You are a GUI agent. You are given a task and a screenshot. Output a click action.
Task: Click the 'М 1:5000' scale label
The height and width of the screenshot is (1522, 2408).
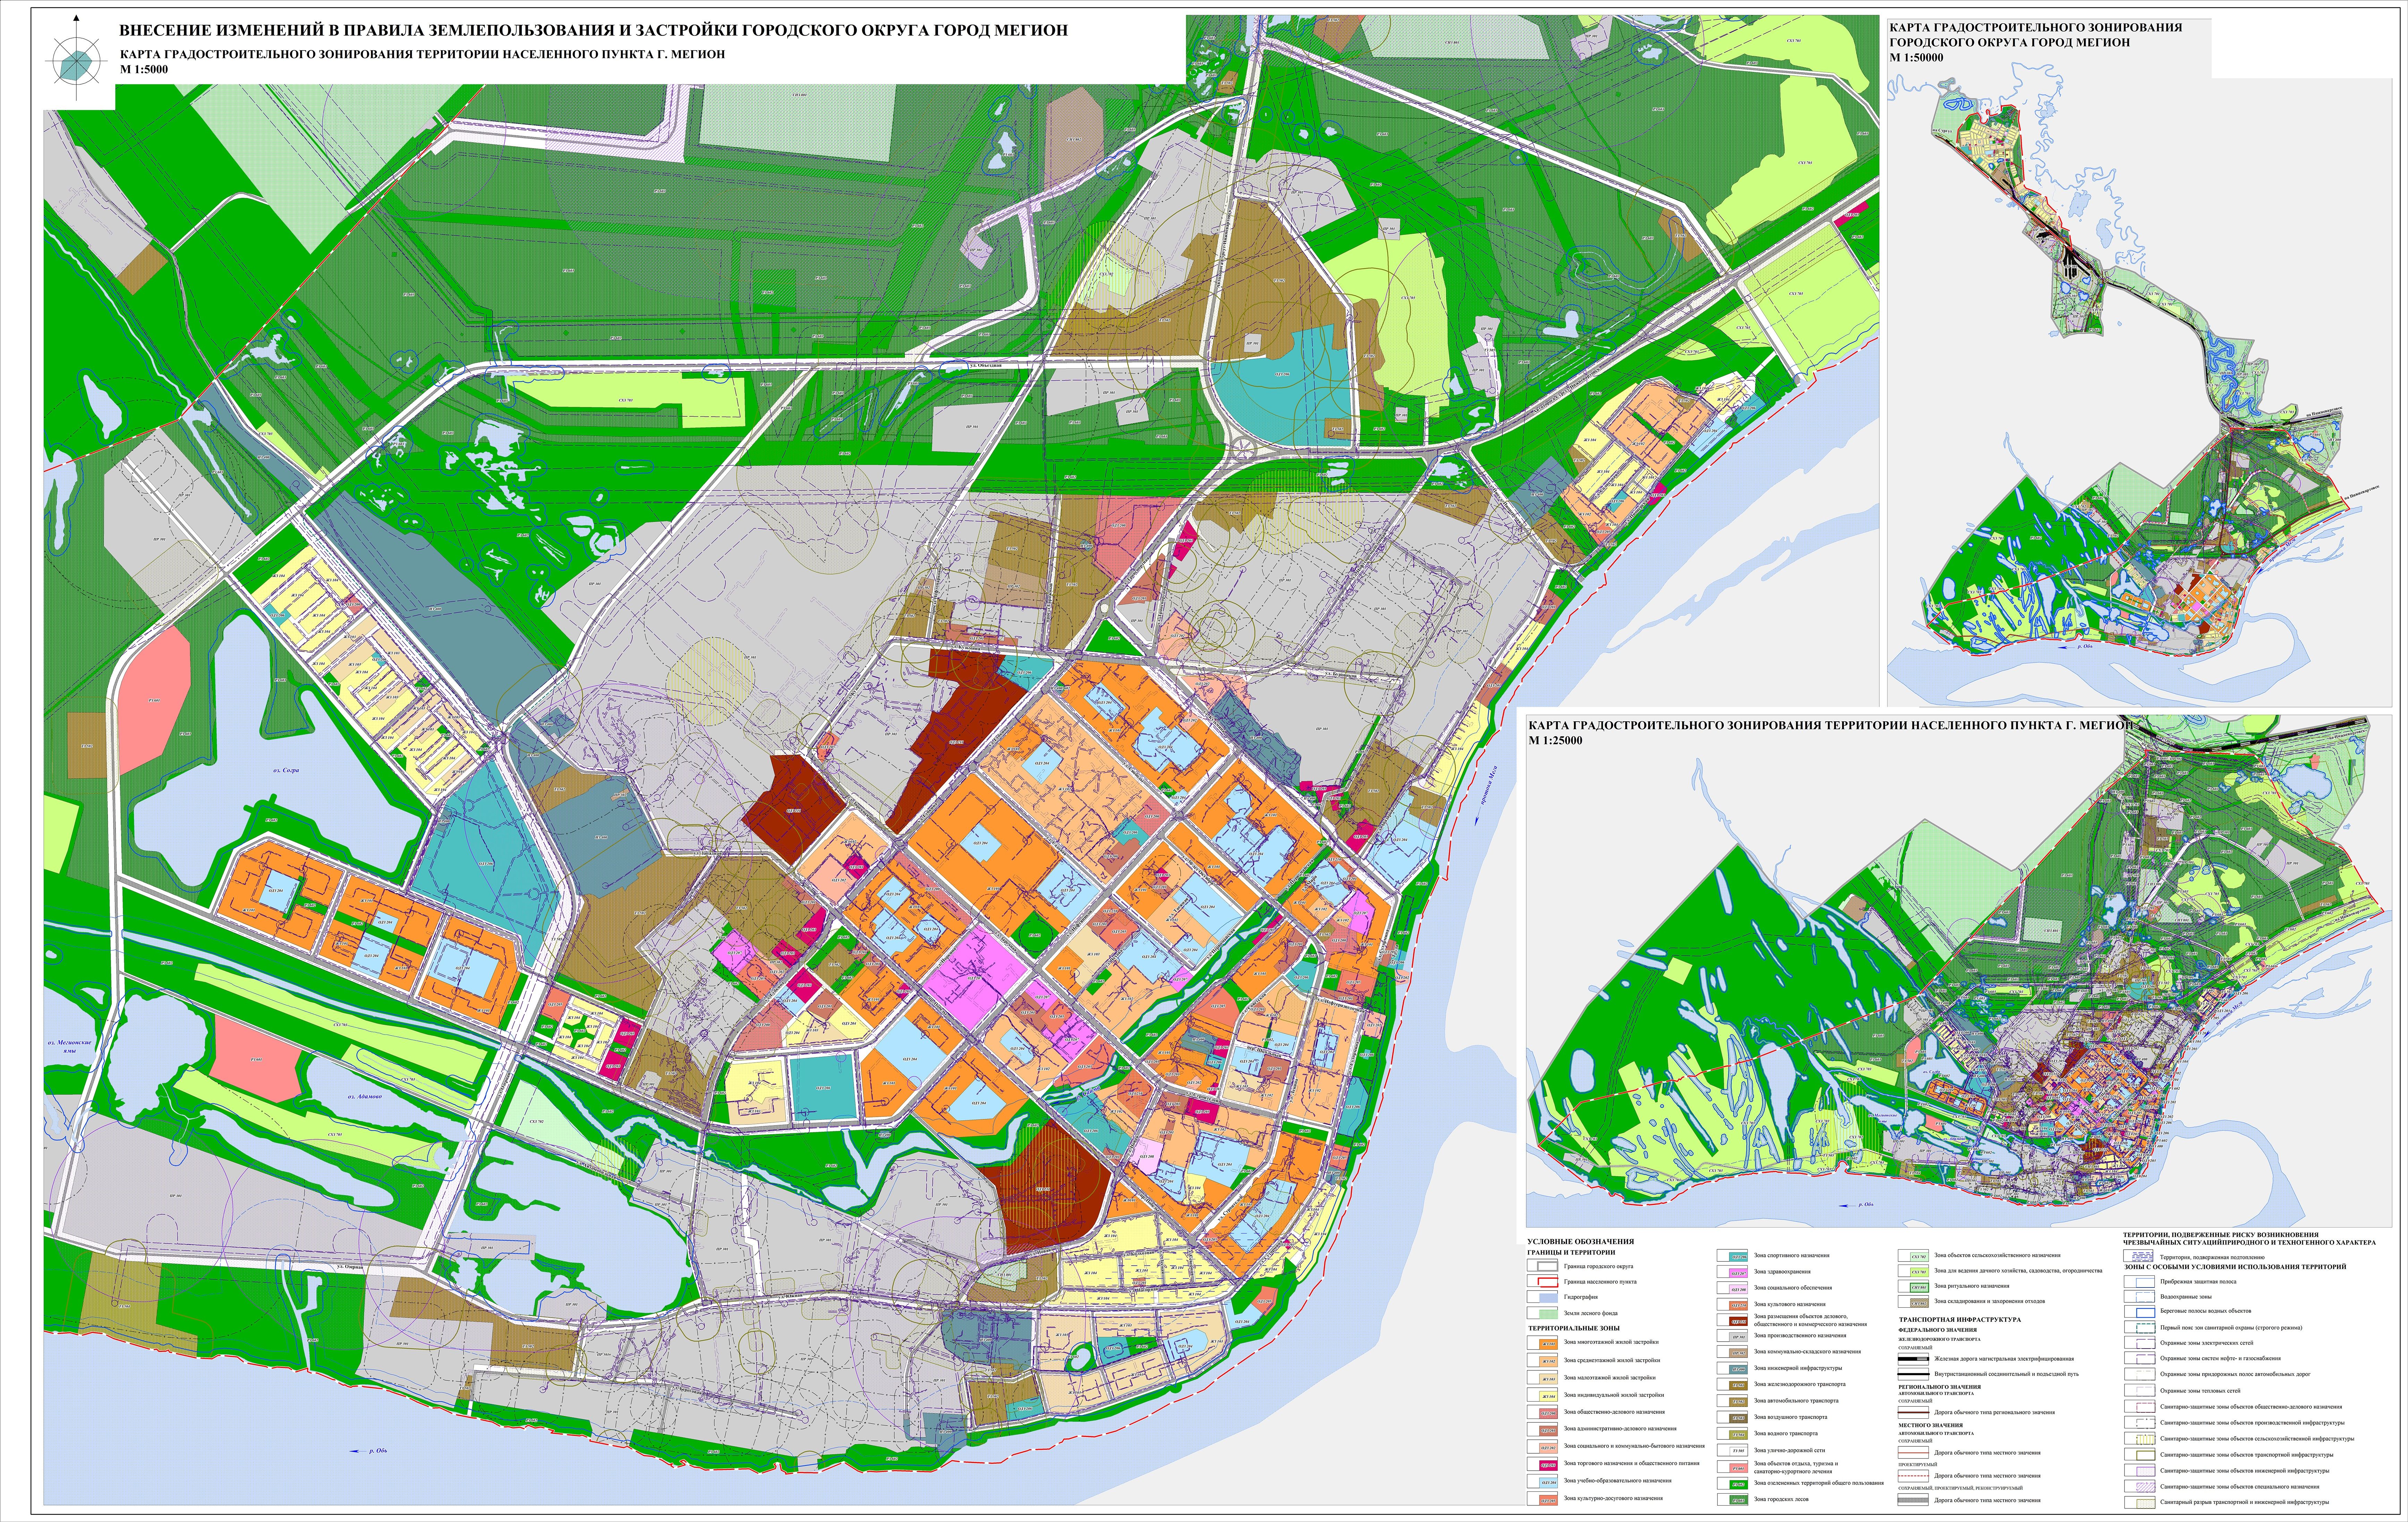144,70
